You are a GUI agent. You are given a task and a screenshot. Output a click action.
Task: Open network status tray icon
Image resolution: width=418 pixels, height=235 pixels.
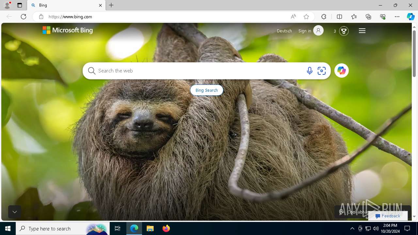pyautogui.click(x=368, y=228)
